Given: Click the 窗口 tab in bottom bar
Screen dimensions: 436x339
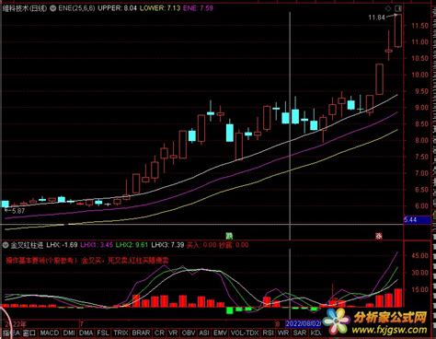Looking at the screenshot, I should [x=29, y=333].
